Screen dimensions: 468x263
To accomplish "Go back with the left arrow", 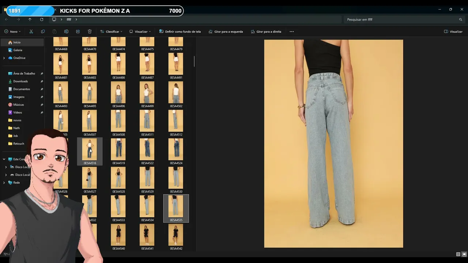I will tap(7, 19).
